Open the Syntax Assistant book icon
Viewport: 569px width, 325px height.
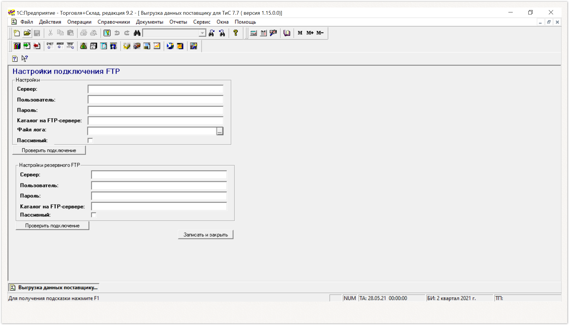[287, 33]
